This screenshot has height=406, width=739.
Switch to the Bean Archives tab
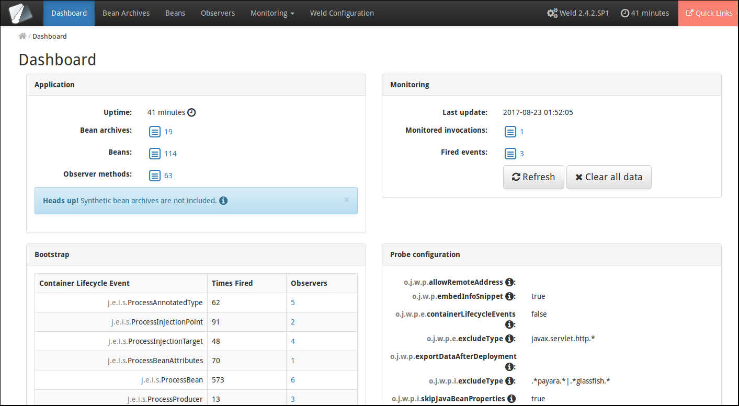coord(126,13)
